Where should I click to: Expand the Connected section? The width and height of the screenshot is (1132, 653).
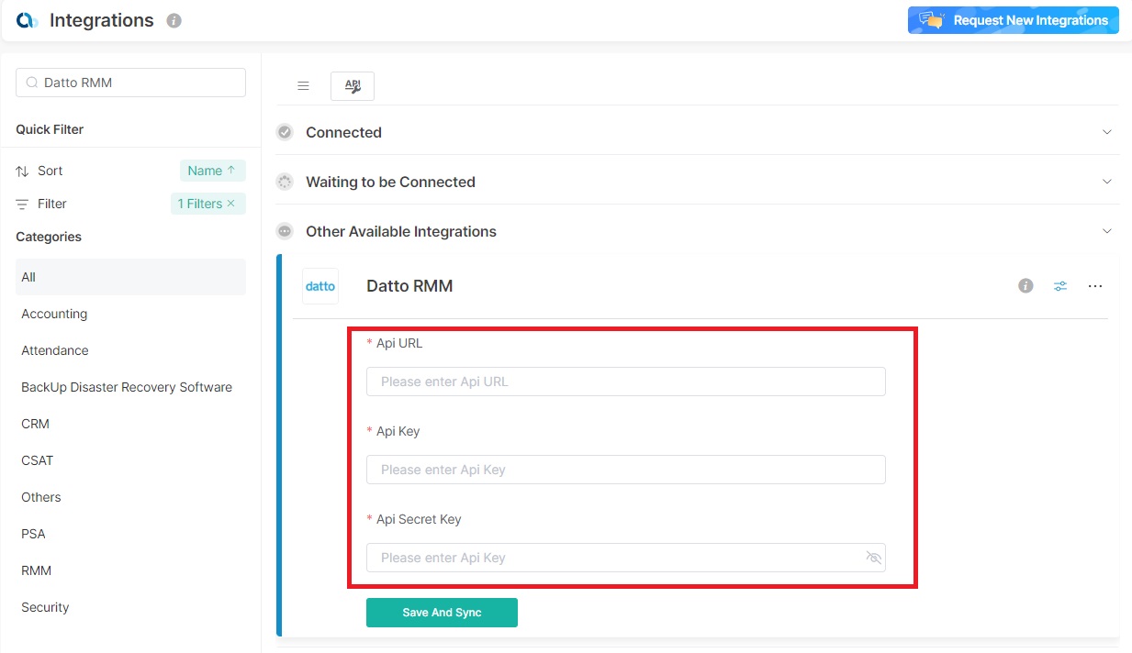[1106, 132]
